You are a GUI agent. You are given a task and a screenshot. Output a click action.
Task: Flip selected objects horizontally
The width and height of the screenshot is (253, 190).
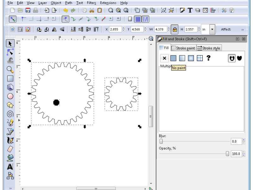click(x=54, y=29)
